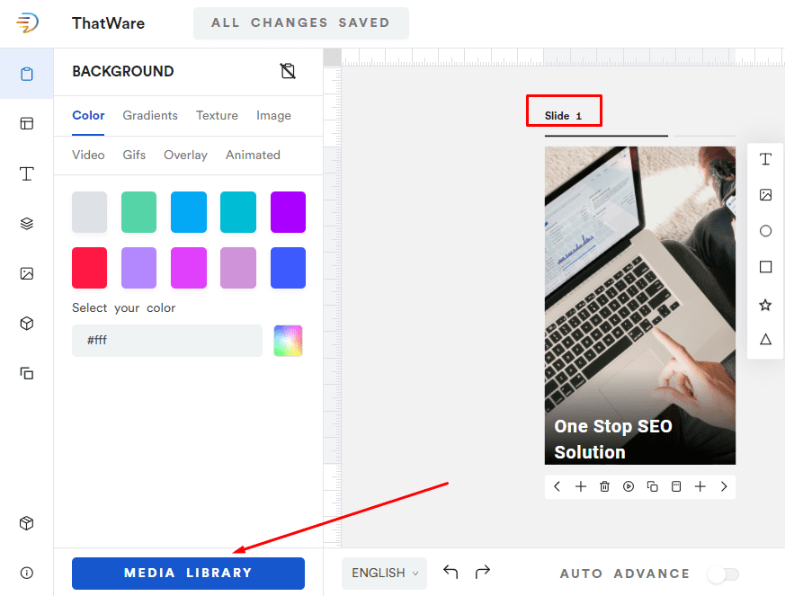Select the light gray color swatch
Viewport: 785px width, 596px height.
89,212
